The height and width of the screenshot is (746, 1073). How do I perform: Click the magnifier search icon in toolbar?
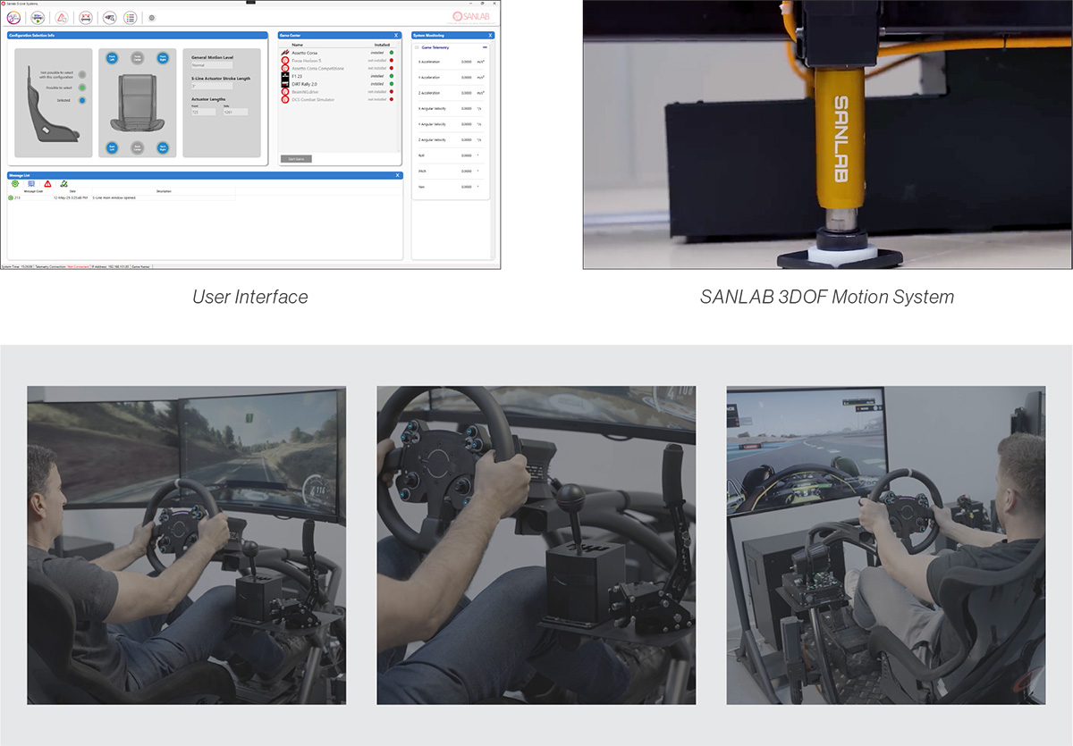pyautogui.click(x=109, y=17)
